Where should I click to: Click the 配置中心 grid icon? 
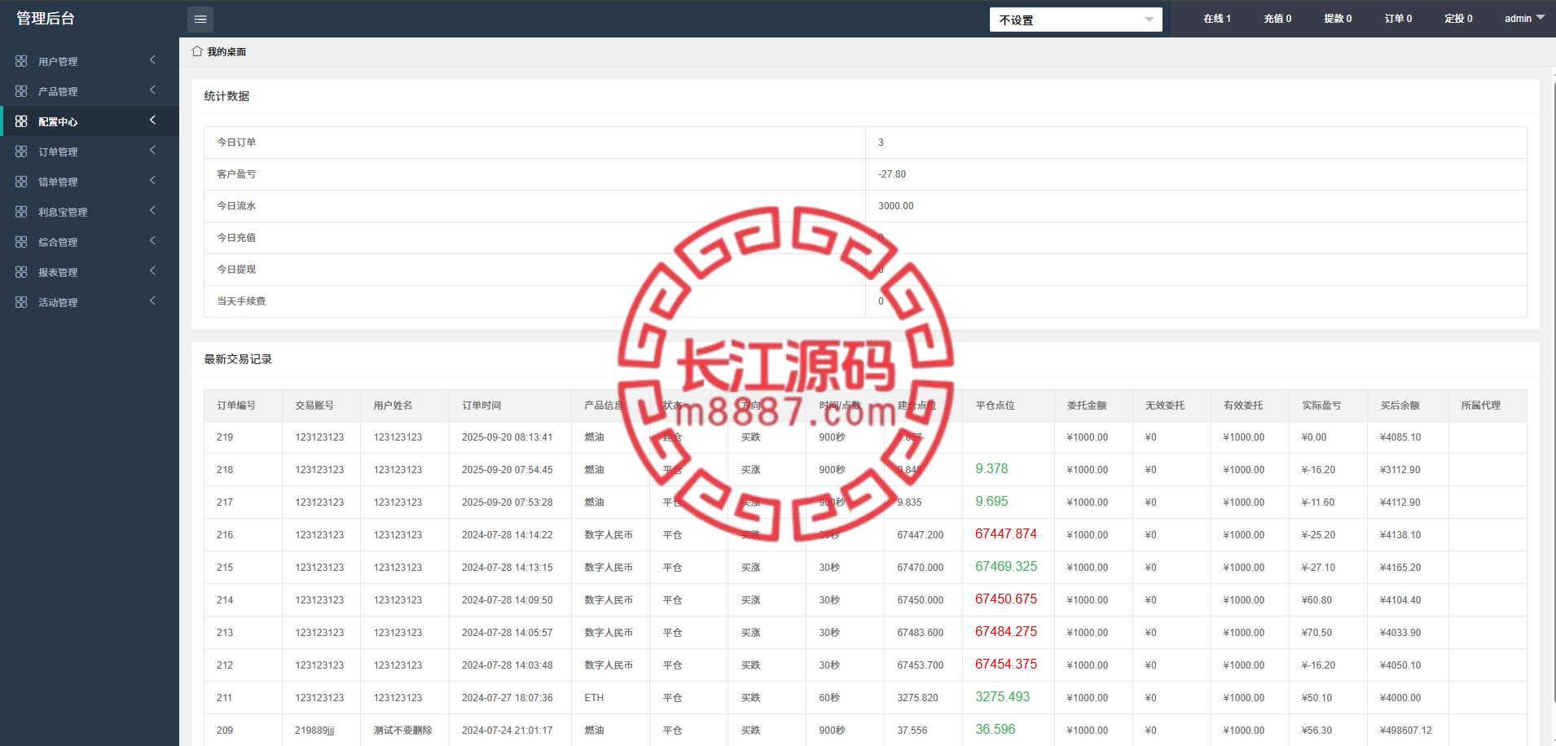click(21, 121)
